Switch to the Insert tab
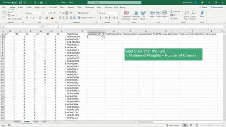The width and height of the screenshot is (226, 127). (21, 7)
